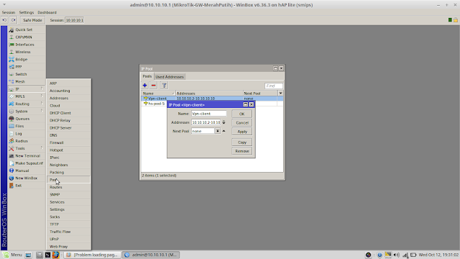Expand the System submenu
This screenshot has width=460, height=259.
[x=27, y=112]
